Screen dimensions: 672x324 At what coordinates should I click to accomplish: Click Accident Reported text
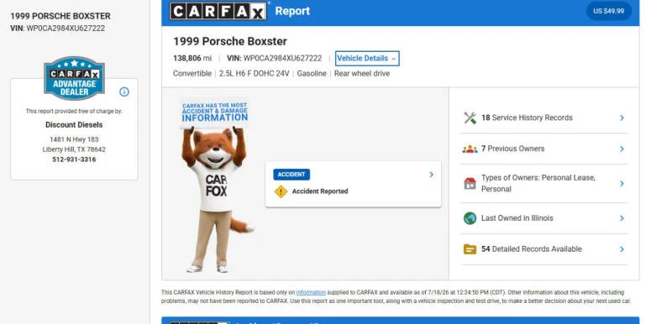(320, 191)
